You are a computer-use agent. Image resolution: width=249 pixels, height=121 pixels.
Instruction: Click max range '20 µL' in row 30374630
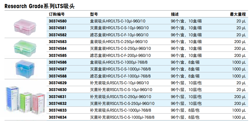pyautogui.click(x=241, y=90)
